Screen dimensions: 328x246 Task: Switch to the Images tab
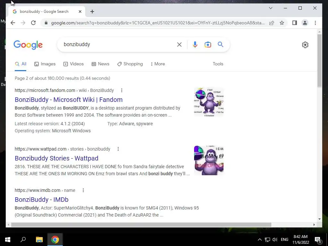click(45, 64)
